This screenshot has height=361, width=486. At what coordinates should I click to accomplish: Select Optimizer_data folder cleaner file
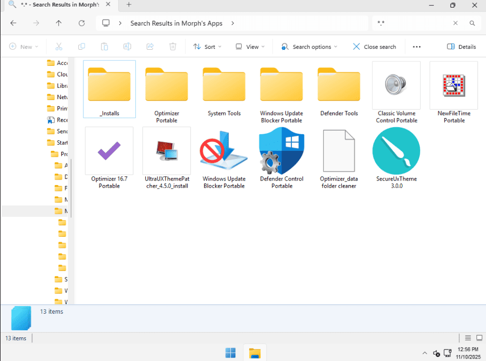coord(338,150)
